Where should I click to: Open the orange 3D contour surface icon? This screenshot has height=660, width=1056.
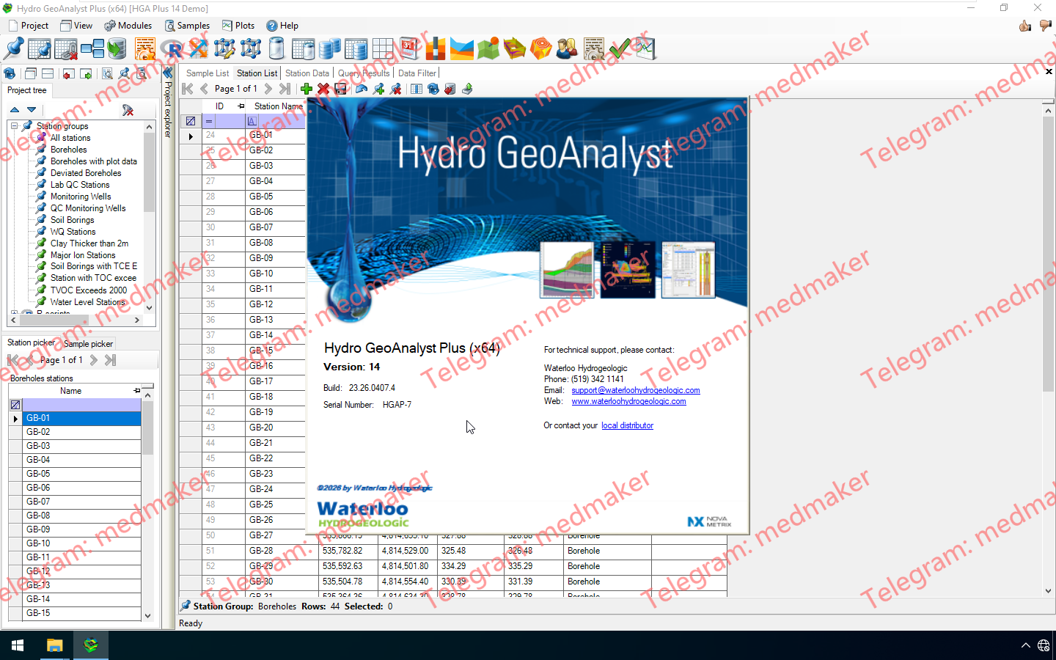click(541, 49)
